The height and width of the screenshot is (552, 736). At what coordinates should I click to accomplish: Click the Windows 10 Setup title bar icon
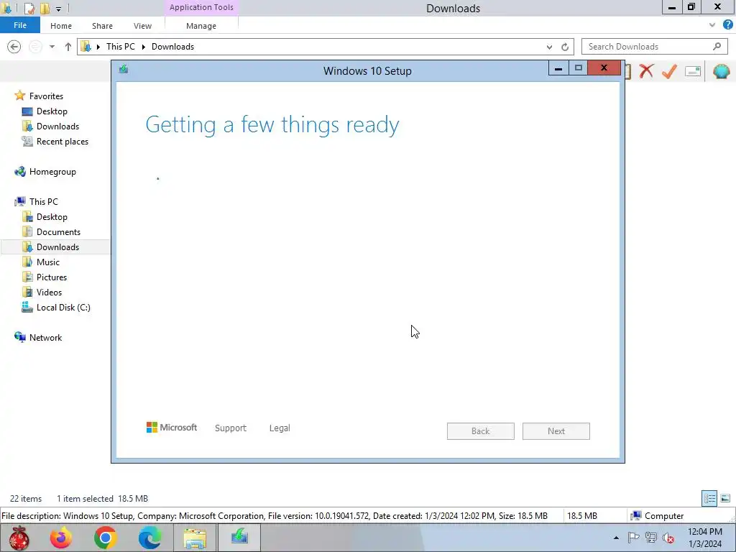(x=124, y=70)
